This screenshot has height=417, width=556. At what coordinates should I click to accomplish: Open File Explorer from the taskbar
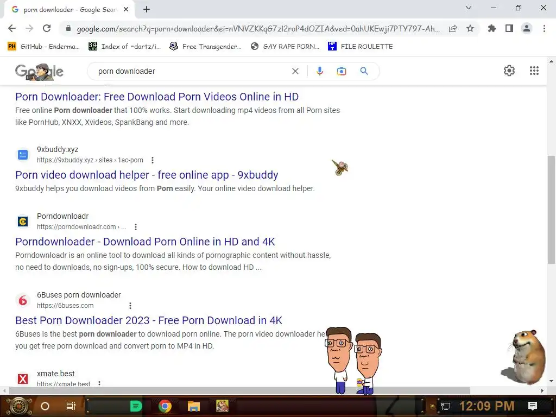click(194, 406)
